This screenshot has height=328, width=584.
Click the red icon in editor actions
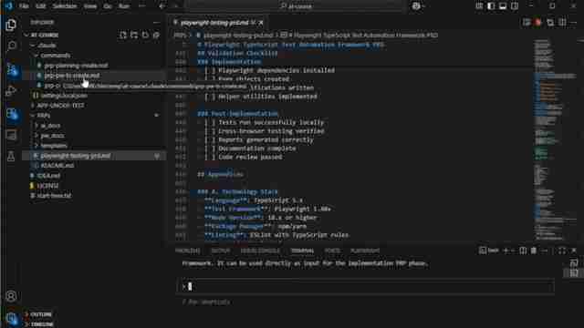pyautogui.click(x=537, y=23)
